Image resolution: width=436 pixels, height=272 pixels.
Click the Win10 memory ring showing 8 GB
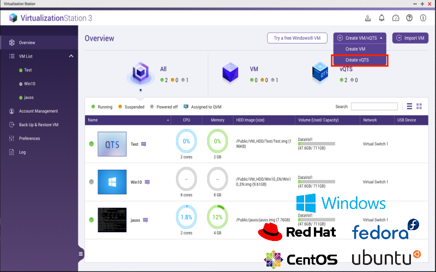[x=217, y=179]
